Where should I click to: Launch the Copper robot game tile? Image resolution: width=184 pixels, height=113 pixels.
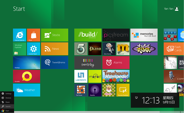[x=174, y=76]
